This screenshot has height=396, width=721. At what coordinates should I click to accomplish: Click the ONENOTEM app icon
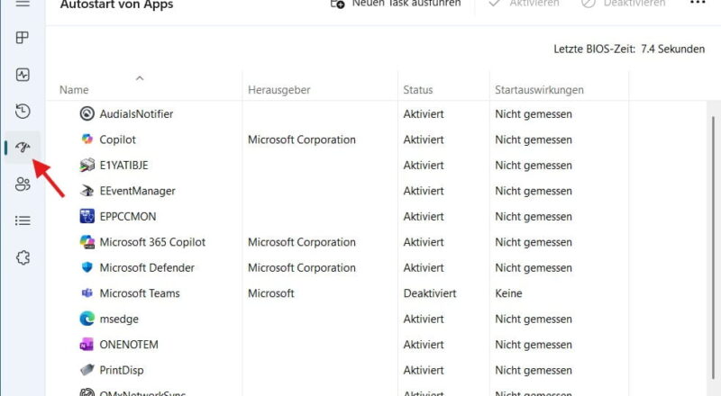tap(87, 344)
